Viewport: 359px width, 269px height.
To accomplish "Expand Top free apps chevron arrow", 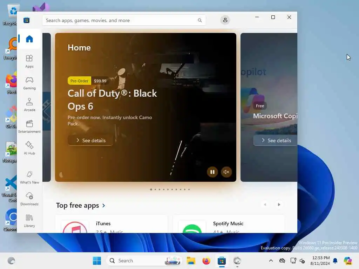I will (x=104, y=205).
